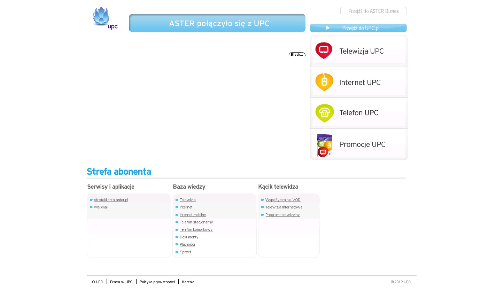Click the red TV icon for Telewizja UPC
The width and height of the screenshot is (496, 300).
coord(324,50)
